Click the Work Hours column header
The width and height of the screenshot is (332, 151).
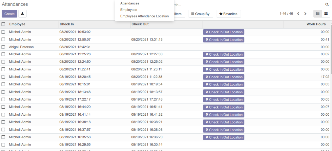(316, 24)
